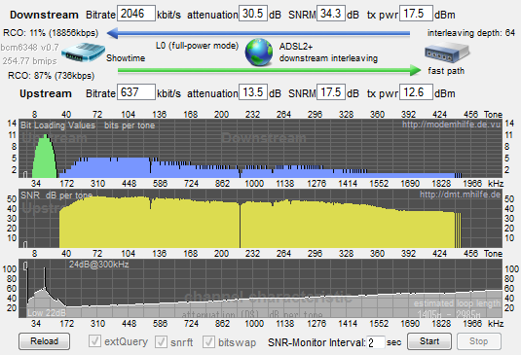
Task: Click the 'estimated loop length' text
Action: (x=457, y=303)
